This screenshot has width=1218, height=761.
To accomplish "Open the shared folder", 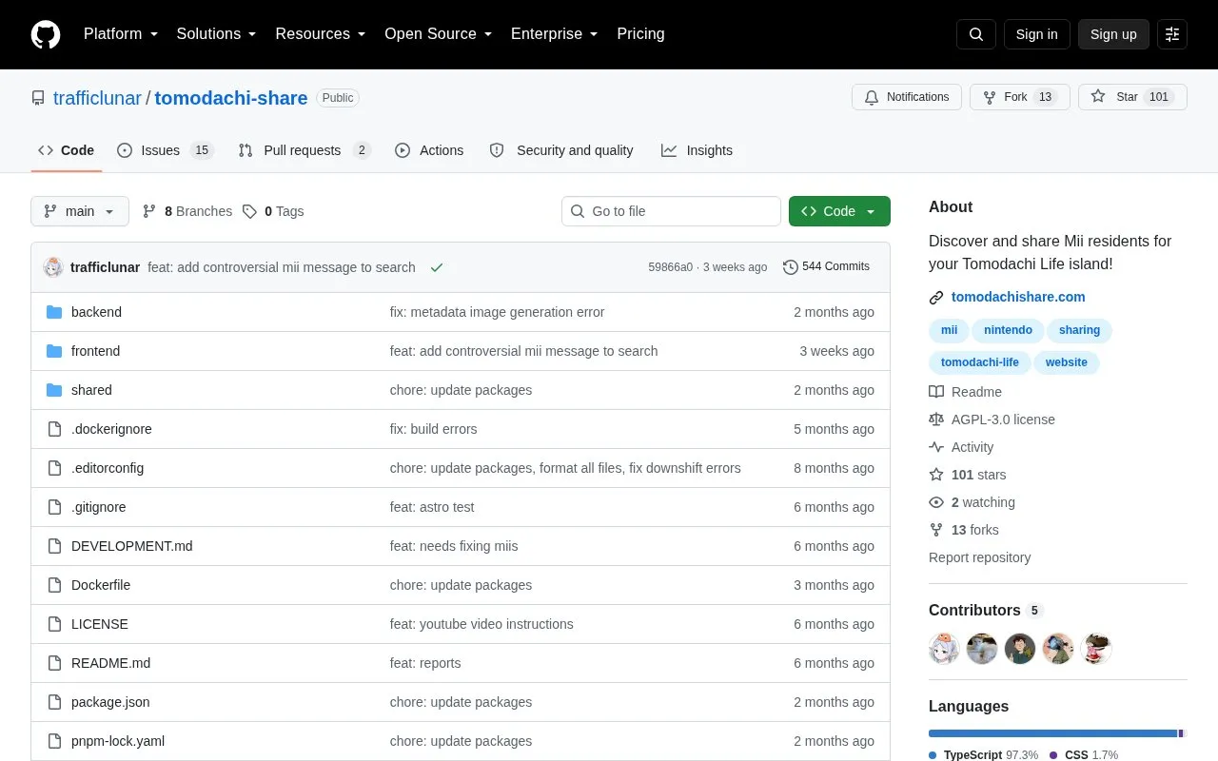I will pos(91,390).
